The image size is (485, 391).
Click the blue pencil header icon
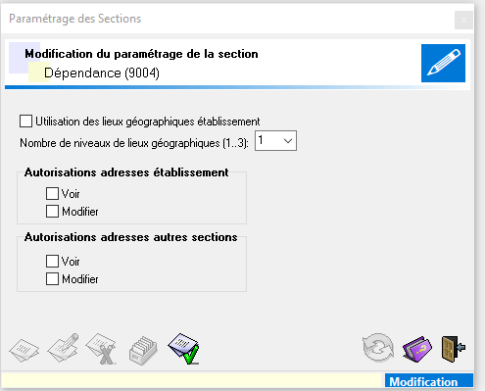(443, 63)
